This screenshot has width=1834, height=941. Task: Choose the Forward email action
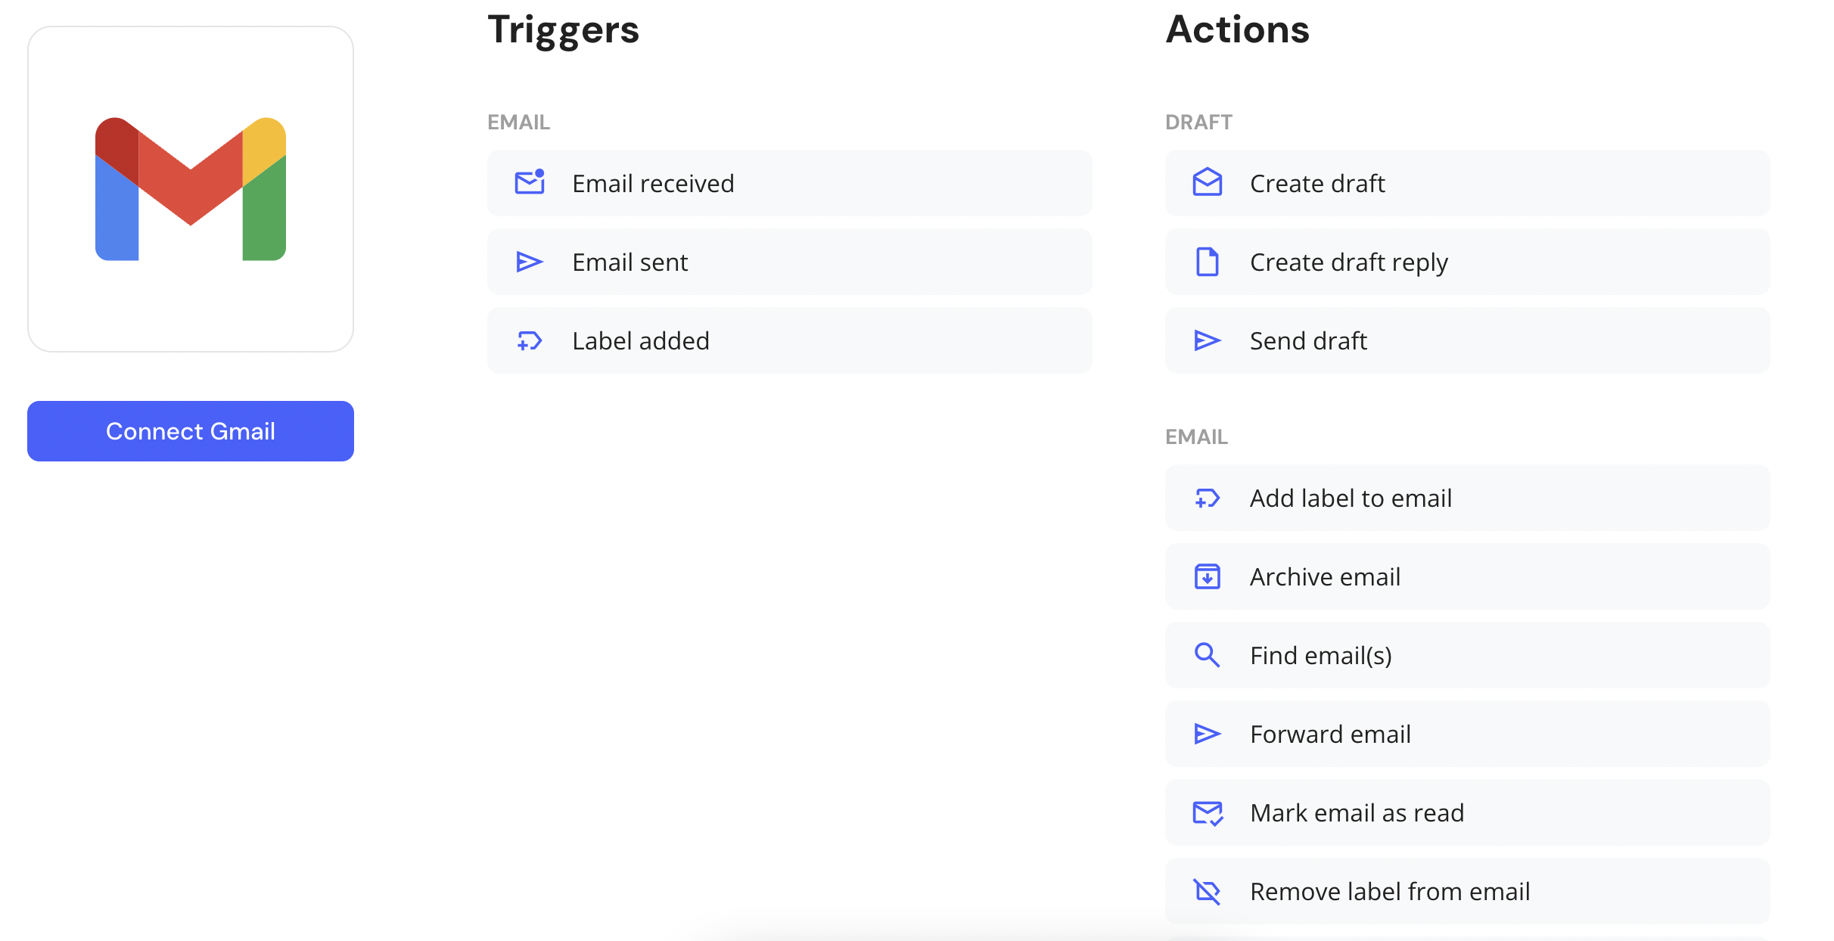click(1467, 734)
